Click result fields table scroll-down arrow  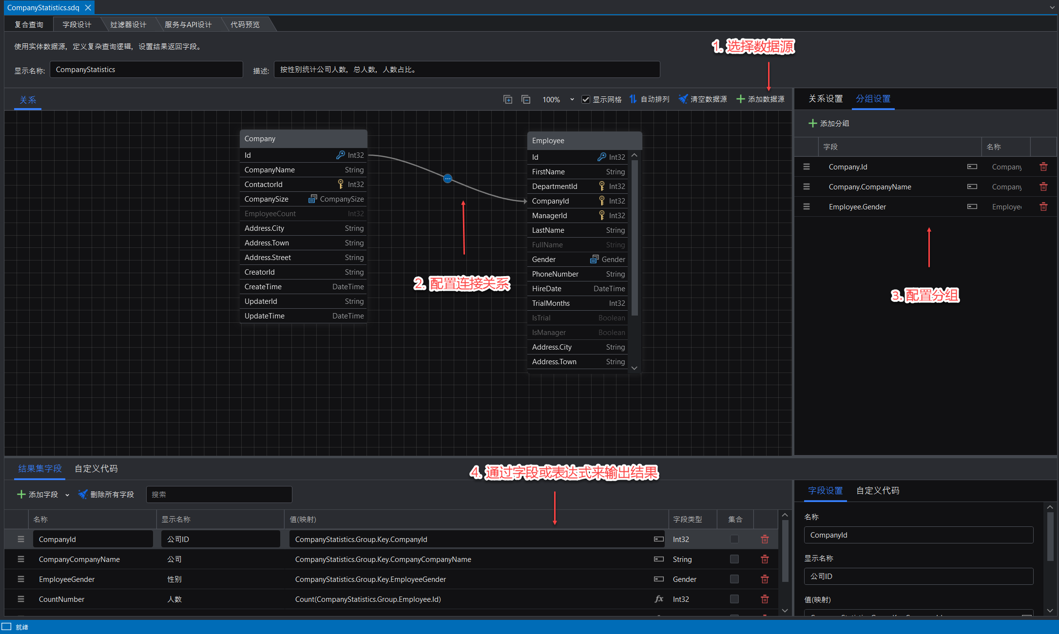coord(785,611)
